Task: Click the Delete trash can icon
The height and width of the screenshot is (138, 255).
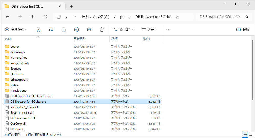Action: [102, 30]
